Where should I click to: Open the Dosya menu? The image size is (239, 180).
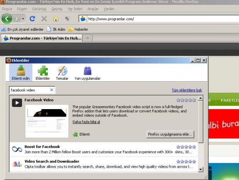pos(7,9)
